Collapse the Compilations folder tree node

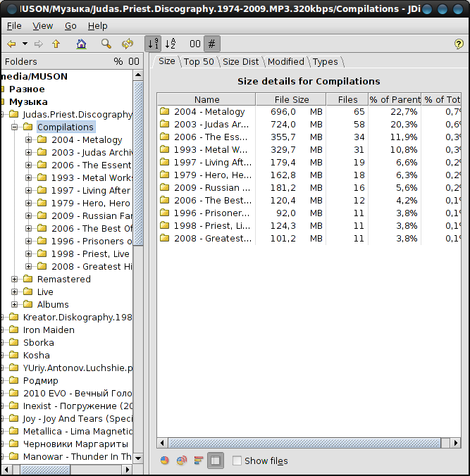tap(14, 127)
